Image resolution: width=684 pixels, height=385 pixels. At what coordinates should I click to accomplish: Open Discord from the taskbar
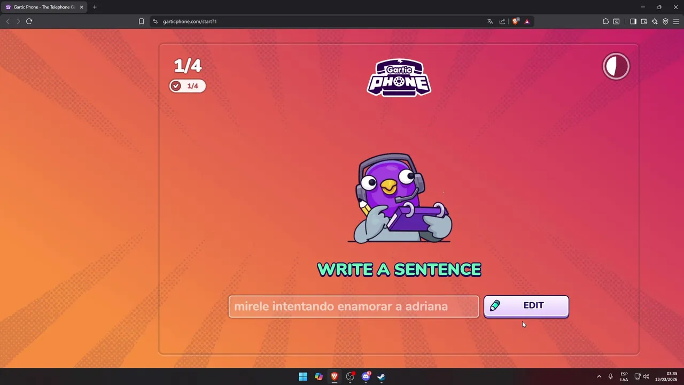[x=366, y=376]
